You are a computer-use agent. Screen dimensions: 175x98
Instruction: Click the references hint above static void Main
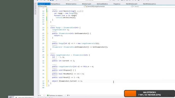pyautogui.click(x=54, y=9)
